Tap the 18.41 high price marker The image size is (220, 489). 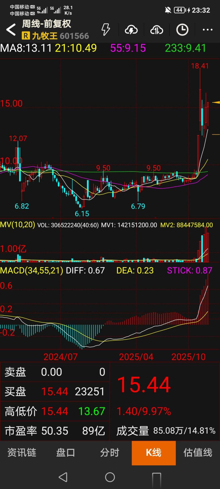click(x=200, y=66)
